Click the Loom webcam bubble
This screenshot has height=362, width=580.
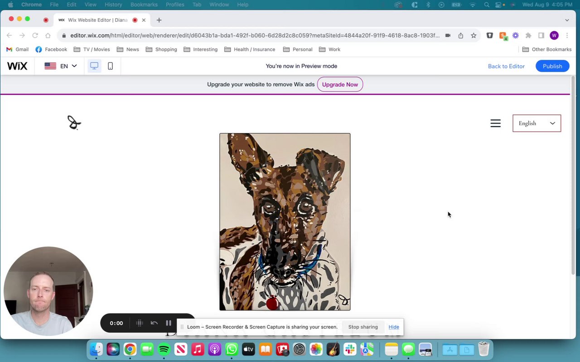[48, 291]
